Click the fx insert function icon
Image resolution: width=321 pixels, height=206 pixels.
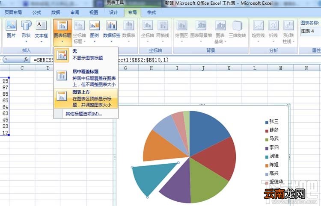point(26,59)
